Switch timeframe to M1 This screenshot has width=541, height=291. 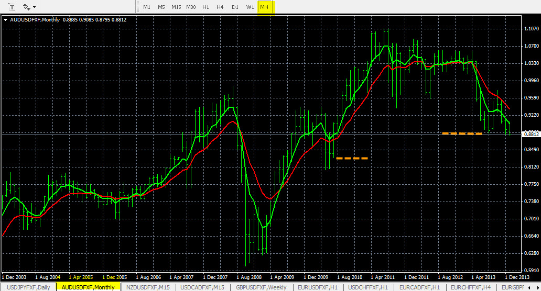pos(147,7)
